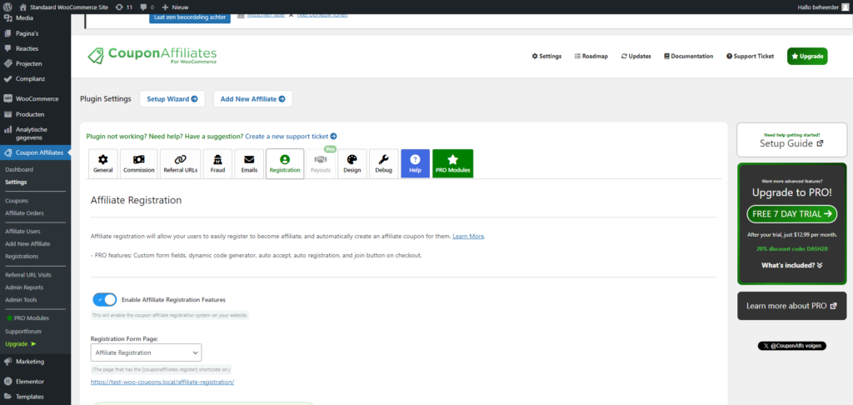Screen dimensions: 853x405
Task: Go to the Coupon Affiliates Dashboard submenu
Action: pyautogui.click(x=19, y=170)
